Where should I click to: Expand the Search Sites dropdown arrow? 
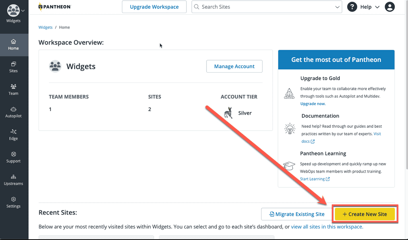pyautogui.click(x=337, y=7)
